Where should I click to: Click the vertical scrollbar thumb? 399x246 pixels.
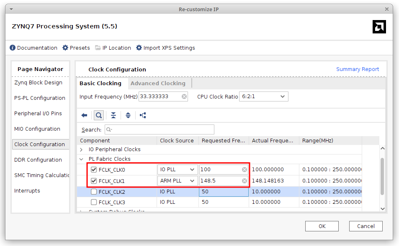[382, 176]
